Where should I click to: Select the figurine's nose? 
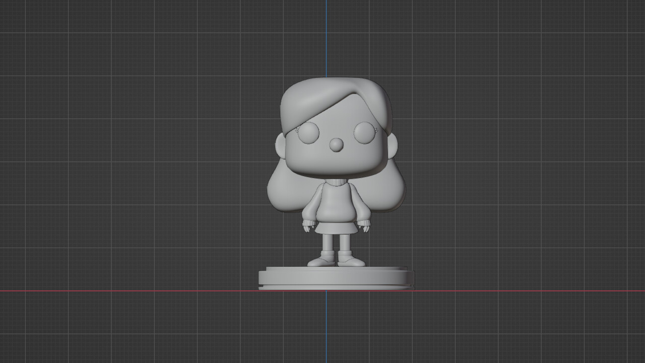click(x=337, y=145)
